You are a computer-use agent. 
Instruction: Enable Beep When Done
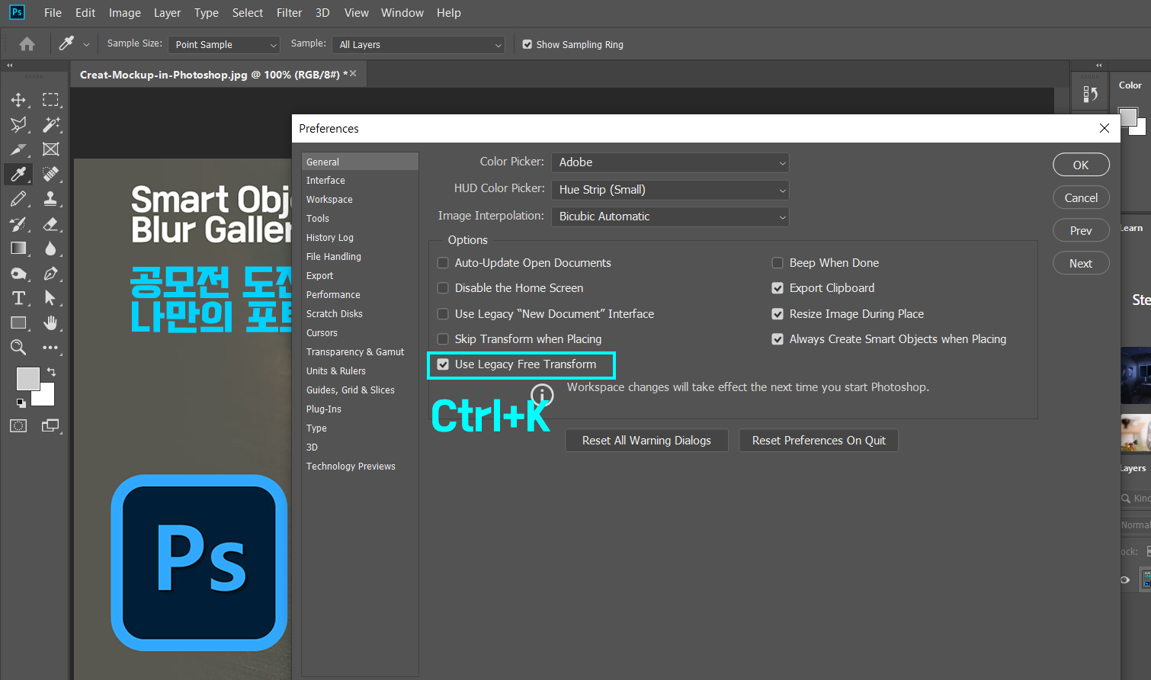pyautogui.click(x=777, y=263)
